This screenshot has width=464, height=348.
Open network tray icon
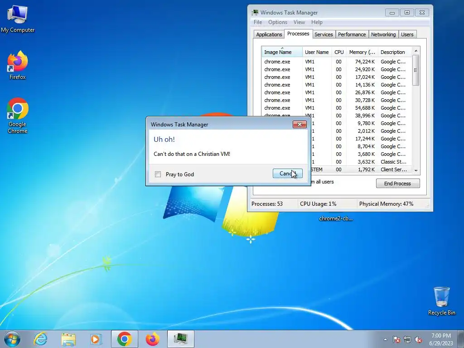pyautogui.click(x=407, y=340)
